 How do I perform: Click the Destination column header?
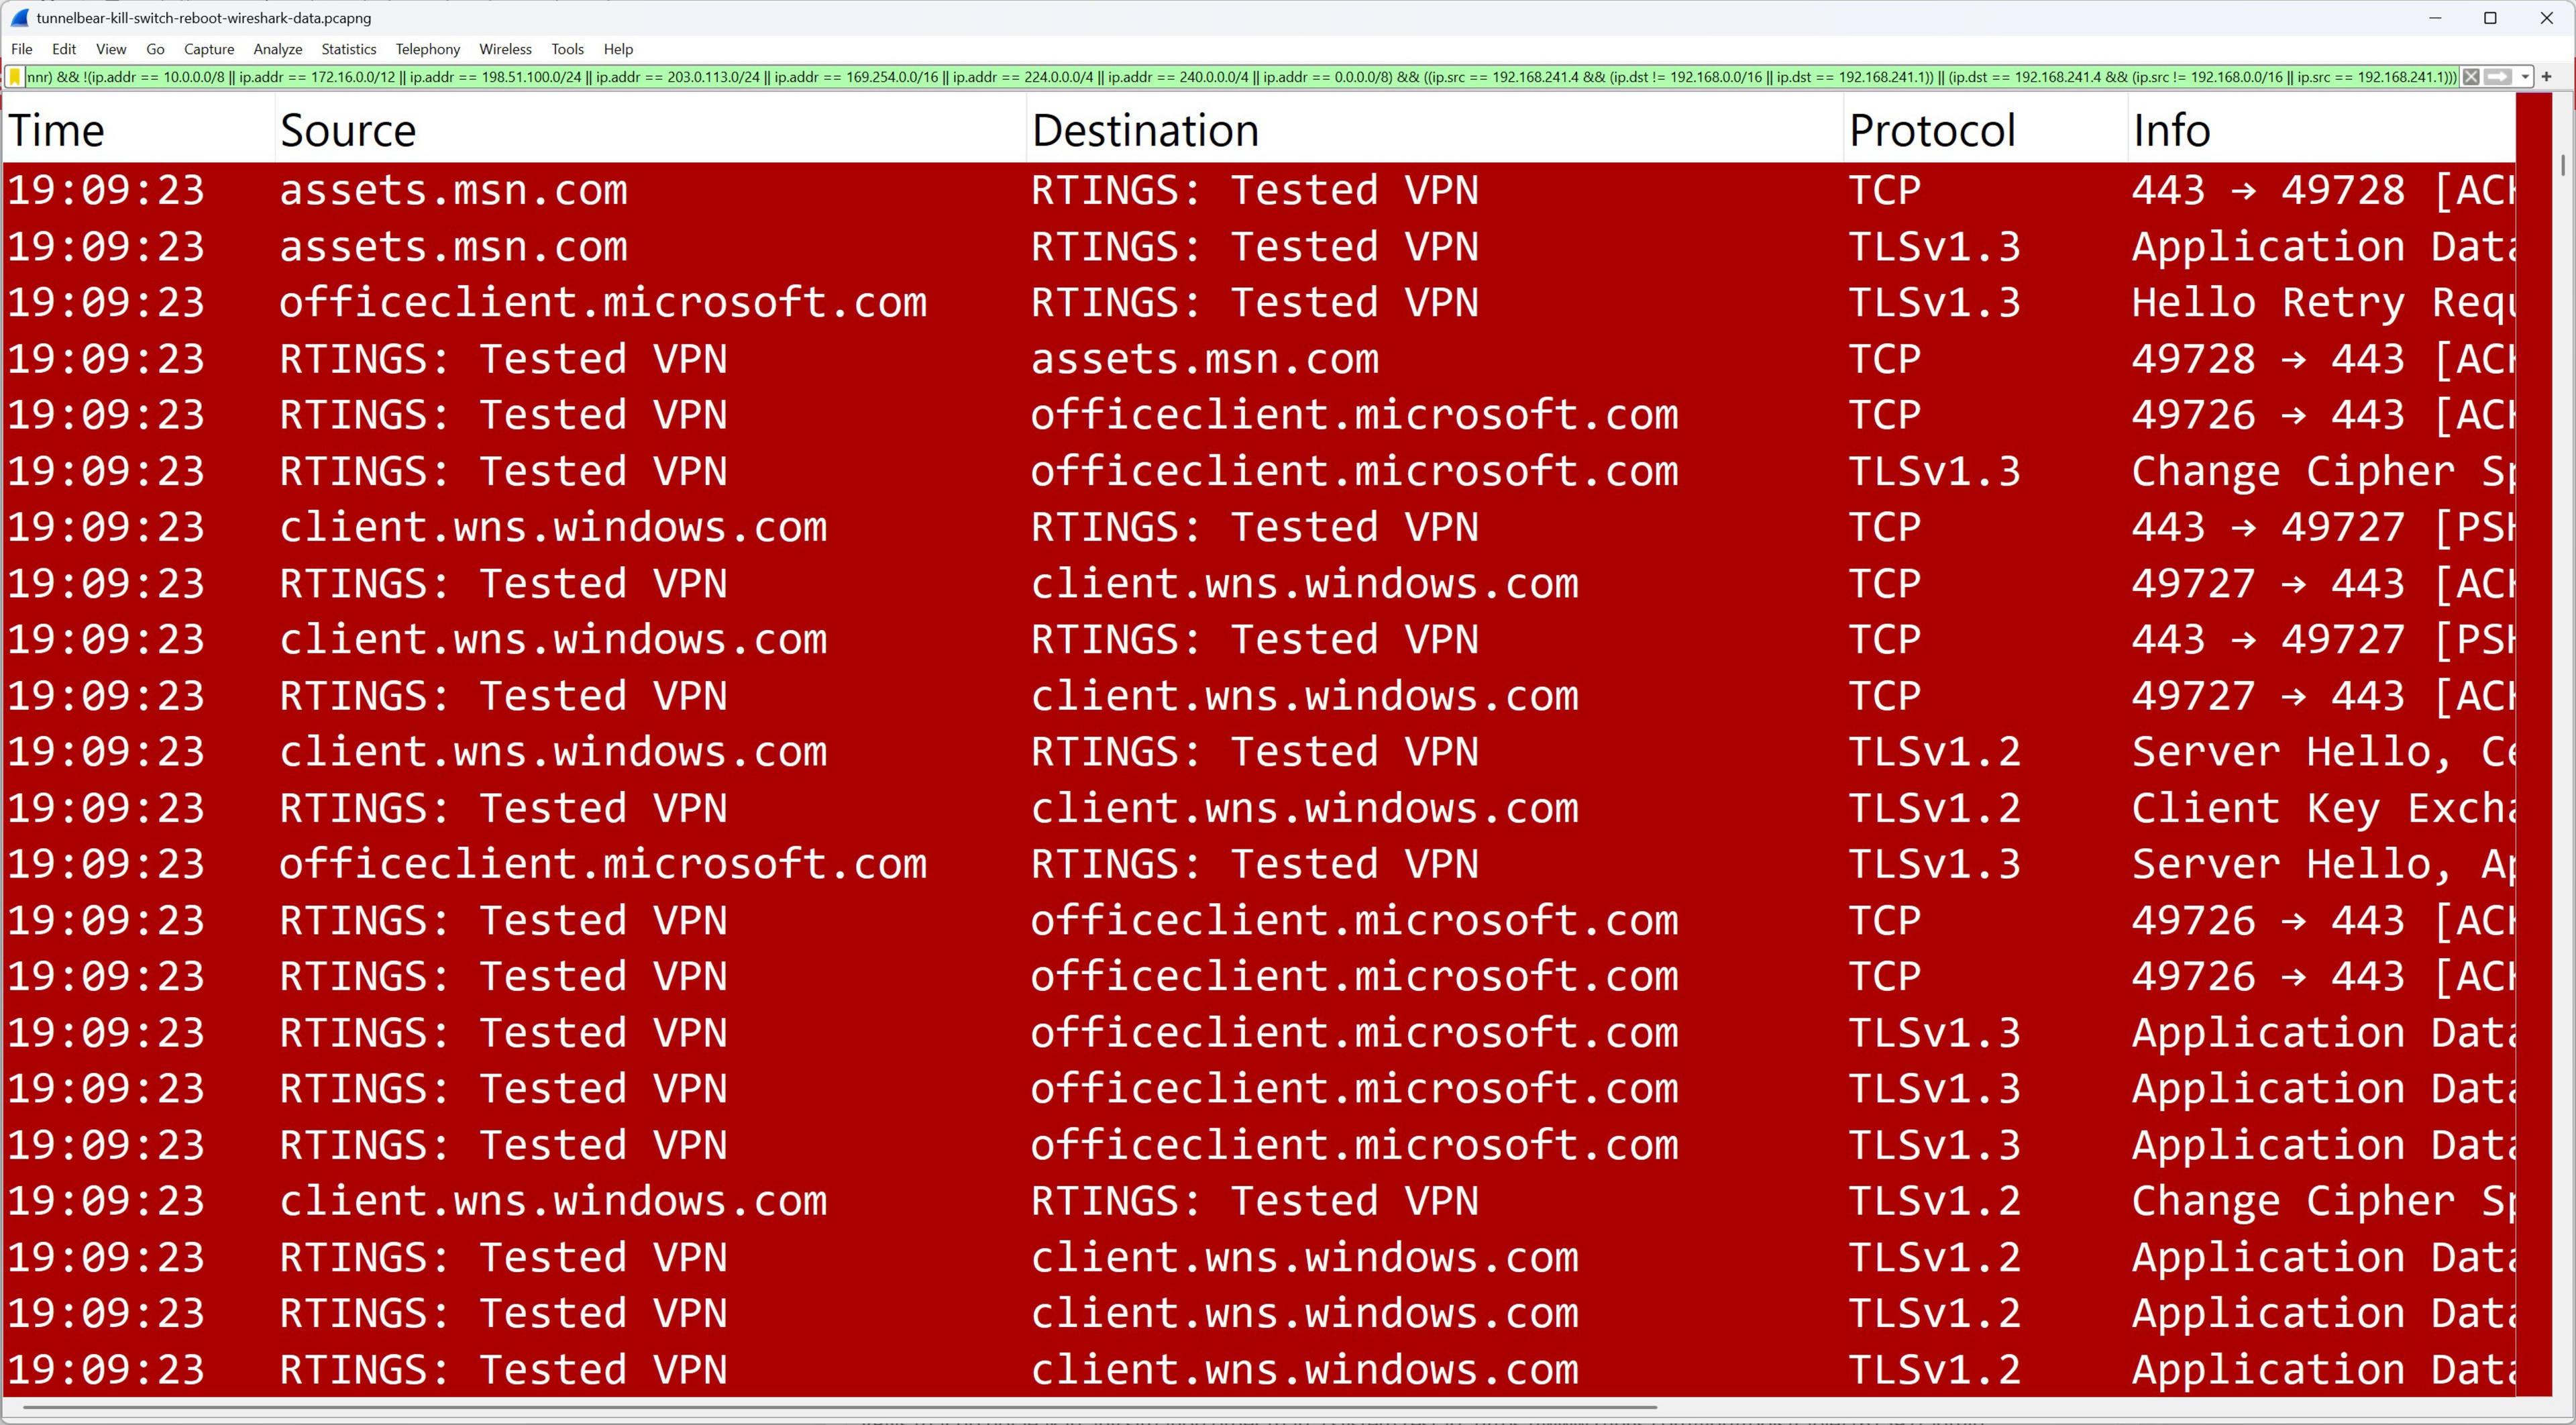click(x=1145, y=131)
